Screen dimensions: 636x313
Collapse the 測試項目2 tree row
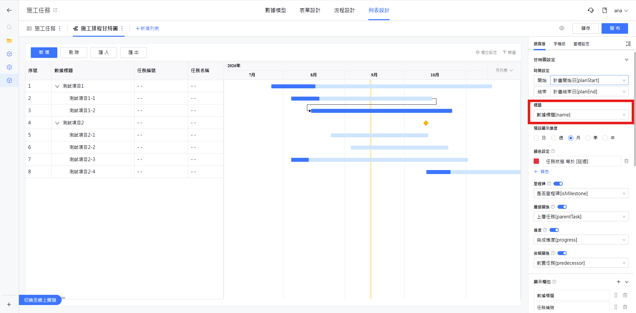click(x=57, y=123)
